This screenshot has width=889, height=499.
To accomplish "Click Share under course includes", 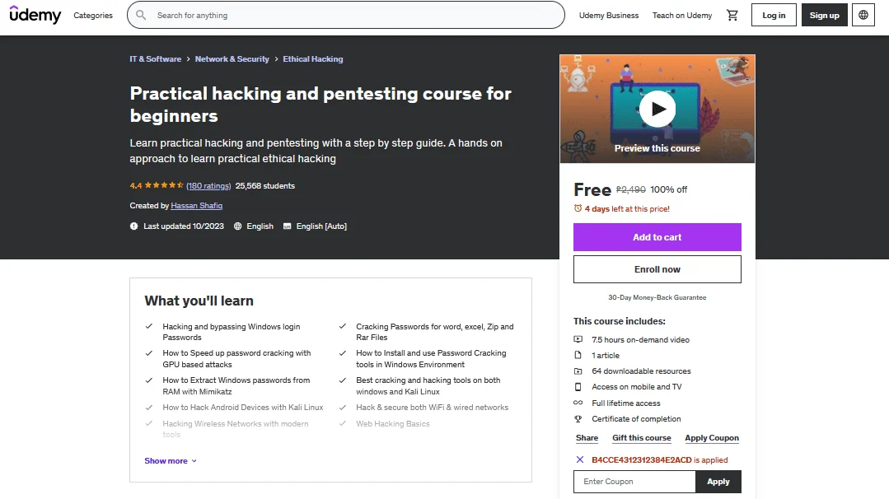I will coord(587,438).
